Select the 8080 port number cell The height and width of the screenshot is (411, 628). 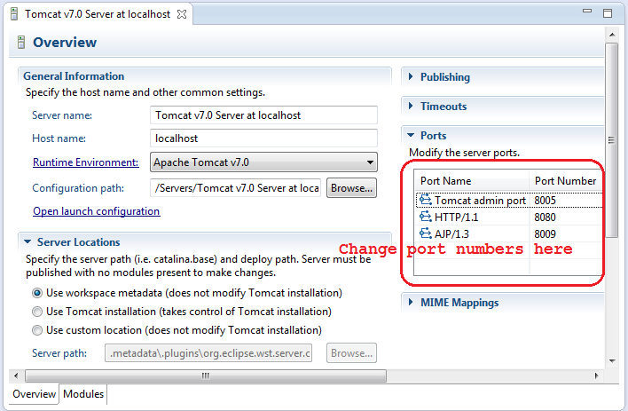coord(546,217)
